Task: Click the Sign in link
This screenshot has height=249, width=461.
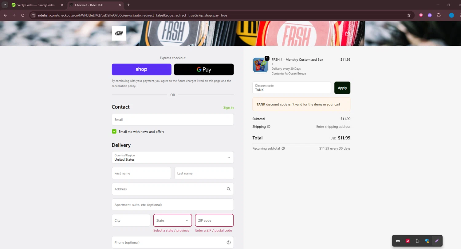Action: (x=228, y=108)
